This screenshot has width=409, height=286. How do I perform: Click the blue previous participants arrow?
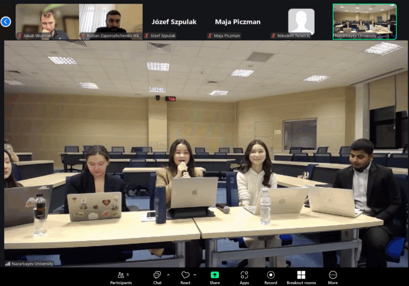click(x=6, y=22)
